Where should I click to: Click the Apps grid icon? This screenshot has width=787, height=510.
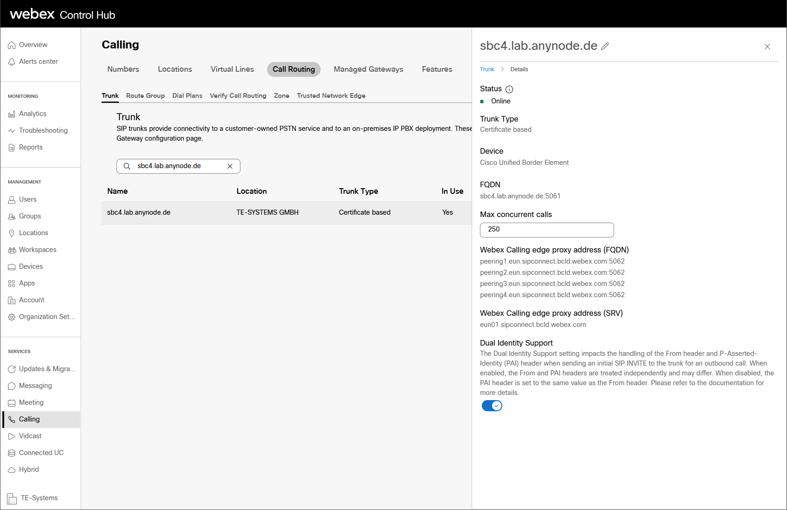tap(12, 284)
